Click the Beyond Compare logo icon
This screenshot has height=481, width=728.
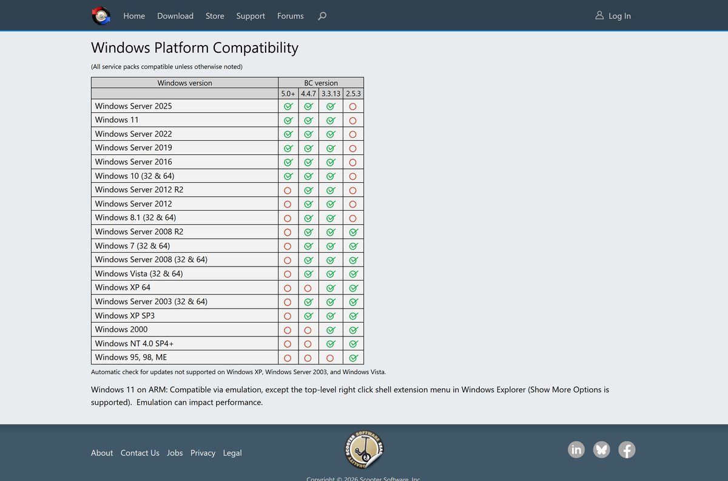tap(101, 16)
